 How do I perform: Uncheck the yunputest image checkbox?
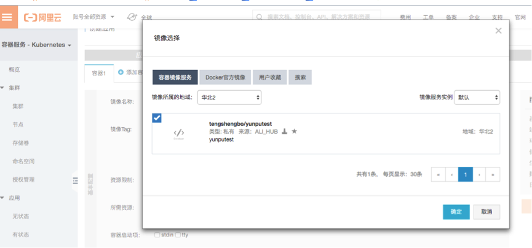[157, 118]
